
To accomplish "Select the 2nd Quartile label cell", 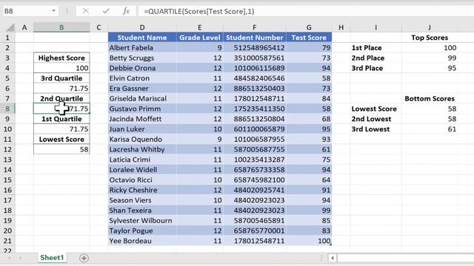I will pyautogui.click(x=61, y=98).
